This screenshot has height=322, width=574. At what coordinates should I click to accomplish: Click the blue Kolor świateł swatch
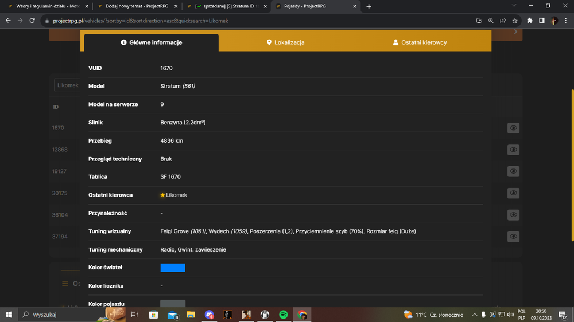coord(173,268)
